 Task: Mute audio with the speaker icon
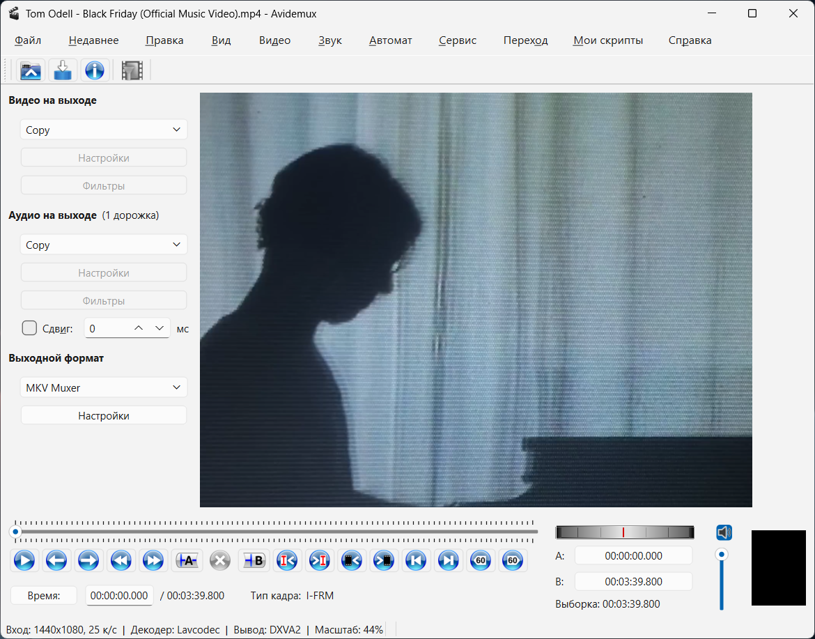(724, 533)
